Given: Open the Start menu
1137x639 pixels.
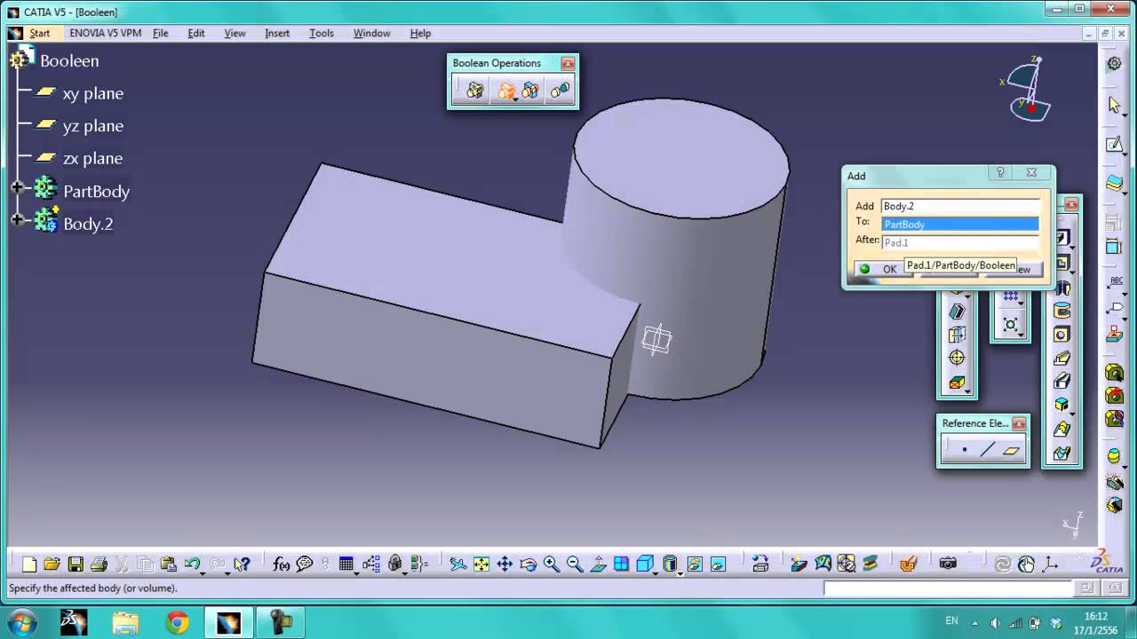Looking at the screenshot, I should click(x=39, y=33).
